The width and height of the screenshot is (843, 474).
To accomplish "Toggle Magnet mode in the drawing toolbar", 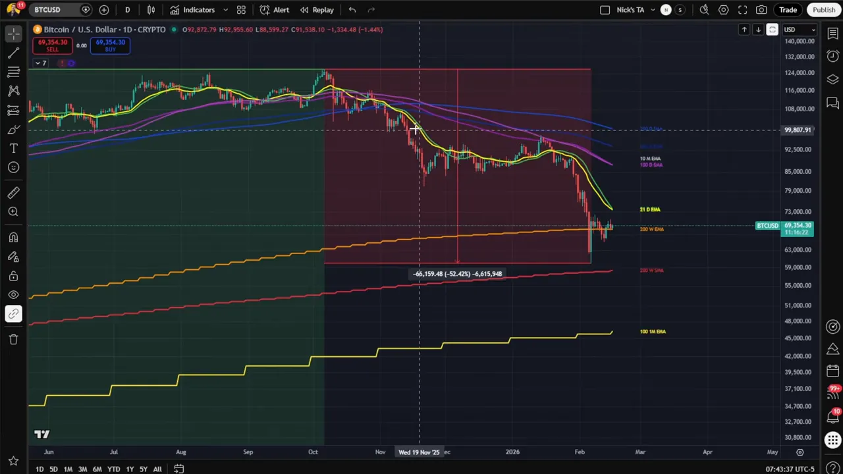I will 13,238.
